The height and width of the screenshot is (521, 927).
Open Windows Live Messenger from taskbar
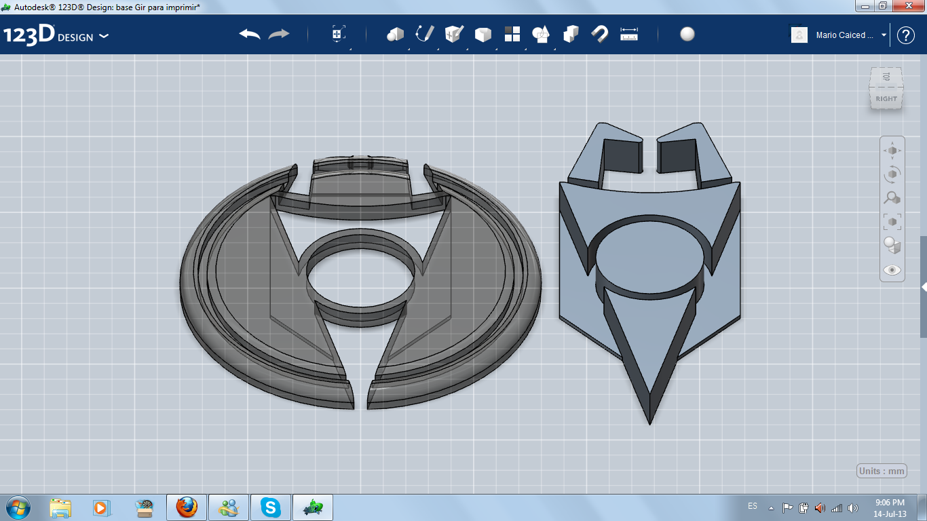(x=229, y=507)
